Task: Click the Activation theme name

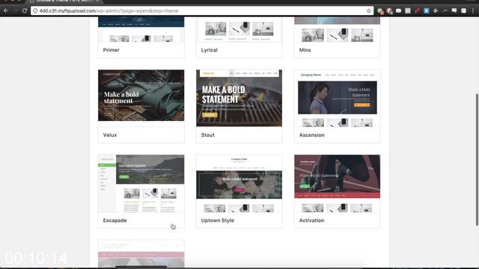Action: coord(311,220)
